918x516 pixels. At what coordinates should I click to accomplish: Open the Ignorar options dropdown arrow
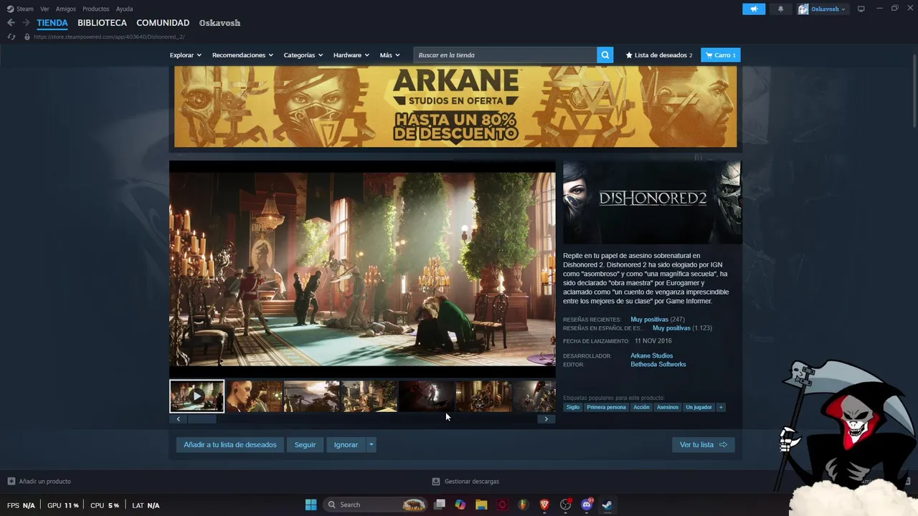pyautogui.click(x=371, y=445)
